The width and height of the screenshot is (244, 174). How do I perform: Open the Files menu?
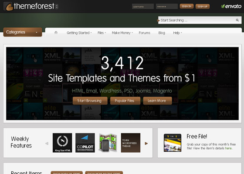point(102,33)
